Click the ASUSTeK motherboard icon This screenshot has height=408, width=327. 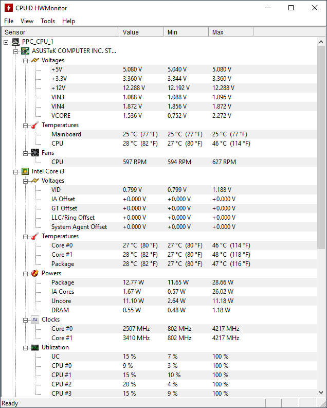tap(25, 51)
